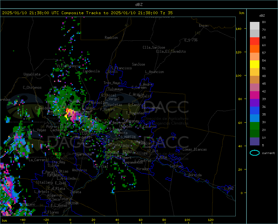The image size is (278, 224).
Task: Click the 'L_Vegas' map label
Action: (x=40, y=130)
